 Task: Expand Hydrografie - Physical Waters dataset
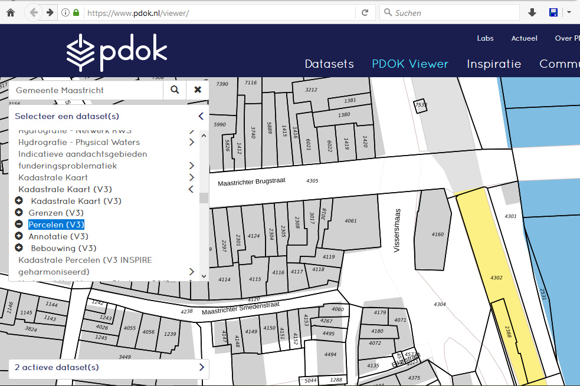(x=192, y=142)
